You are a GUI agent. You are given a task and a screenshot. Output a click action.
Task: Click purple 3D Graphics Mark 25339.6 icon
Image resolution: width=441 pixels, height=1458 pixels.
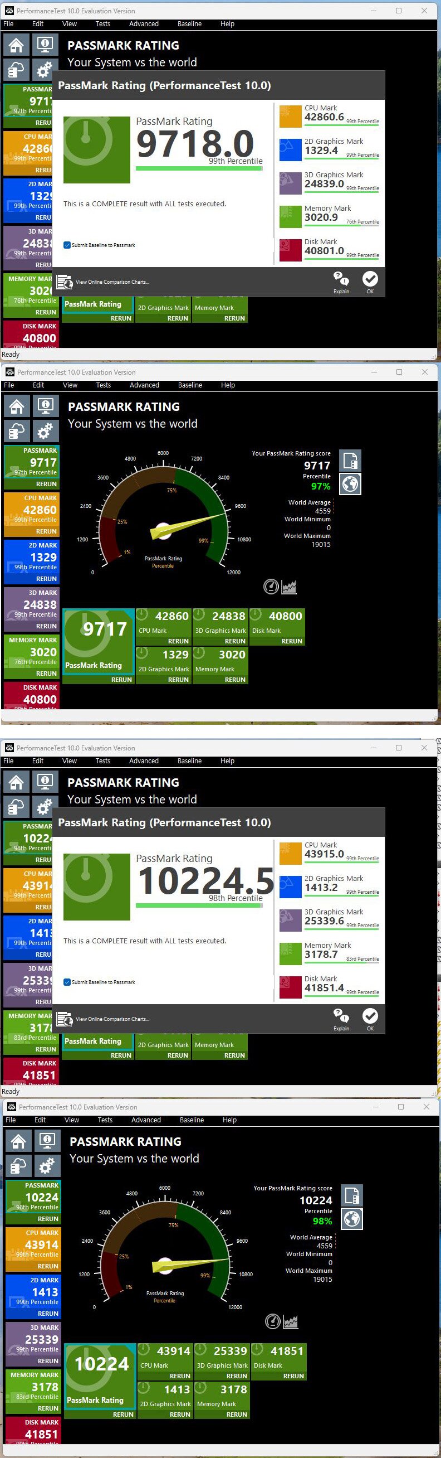(291, 921)
